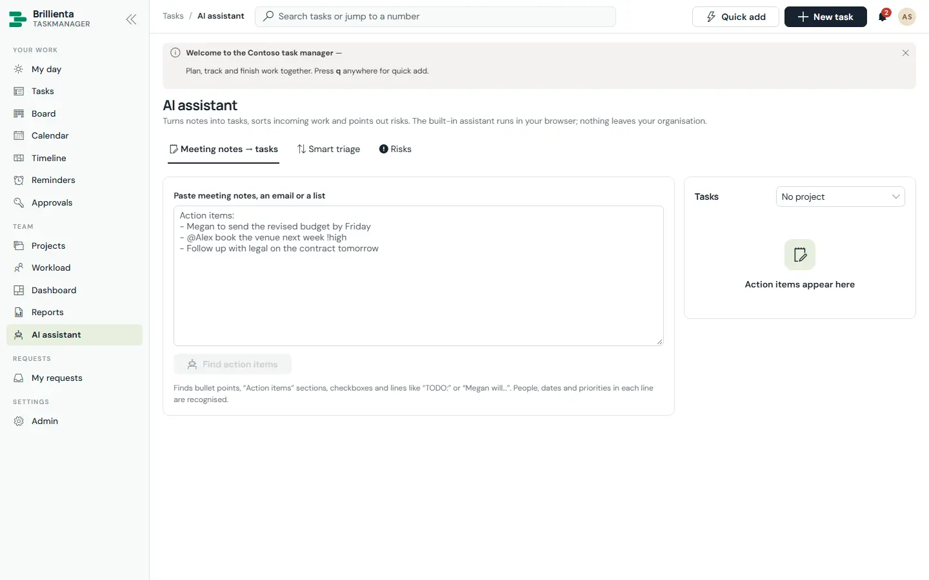Click the 'Action items appear here' note icon
The height and width of the screenshot is (580, 929).
tap(800, 255)
